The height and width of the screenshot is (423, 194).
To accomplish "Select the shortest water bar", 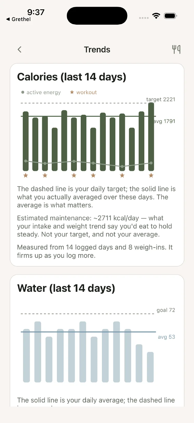I will pos(150,367).
